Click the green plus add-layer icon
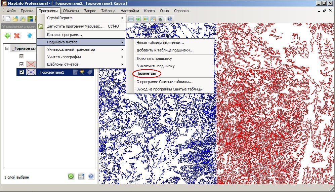This screenshot has height=192, width=335. (8, 36)
